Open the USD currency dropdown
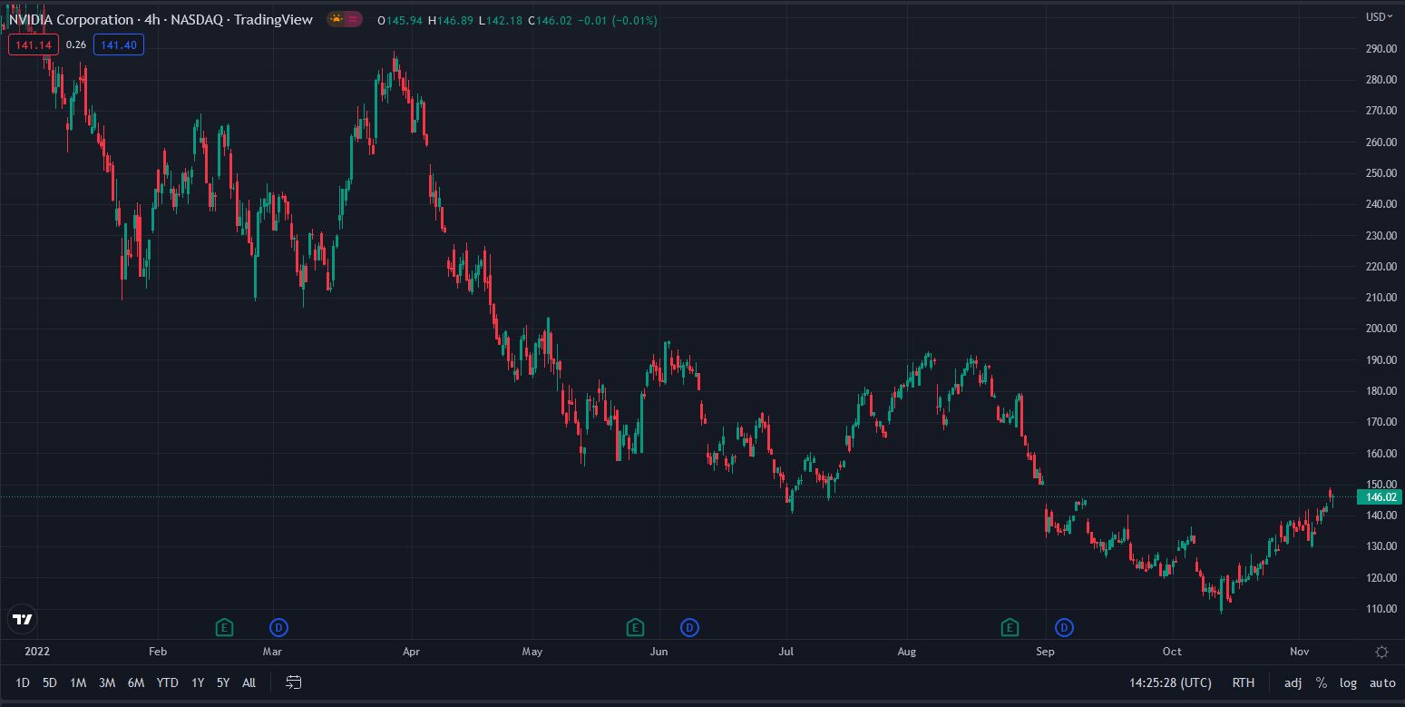Screen dimensions: 1405x707 1381,16
